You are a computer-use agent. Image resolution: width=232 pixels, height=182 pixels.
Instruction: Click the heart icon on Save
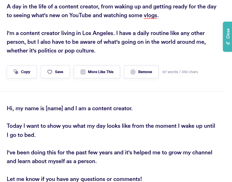(x=50, y=72)
